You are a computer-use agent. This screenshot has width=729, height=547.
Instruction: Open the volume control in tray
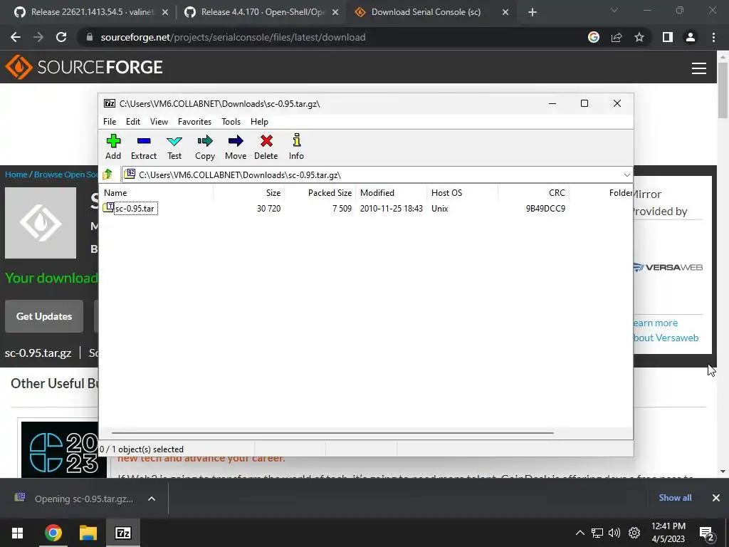tap(614, 533)
